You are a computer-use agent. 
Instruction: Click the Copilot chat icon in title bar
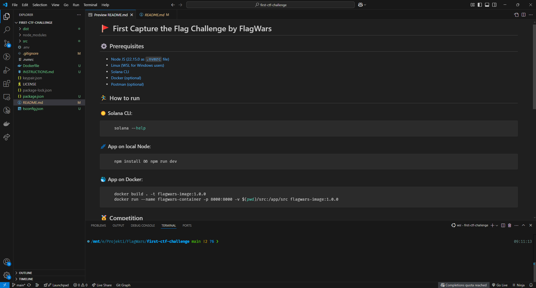pyautogui.click(x=360, y=5)
